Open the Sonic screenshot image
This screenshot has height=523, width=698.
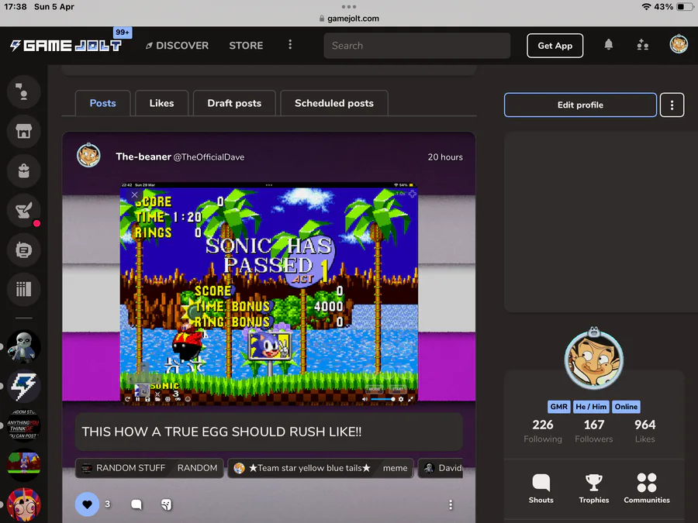[269, 294]
